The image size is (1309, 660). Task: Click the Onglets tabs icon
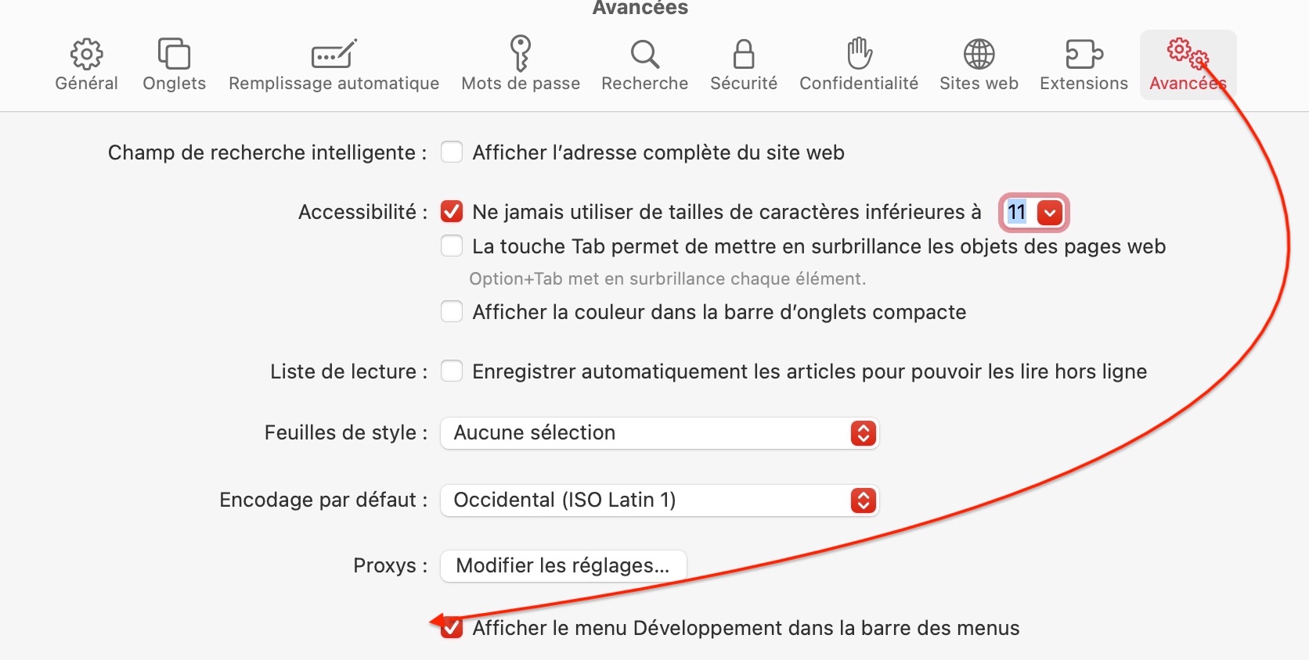coord(174,54)
